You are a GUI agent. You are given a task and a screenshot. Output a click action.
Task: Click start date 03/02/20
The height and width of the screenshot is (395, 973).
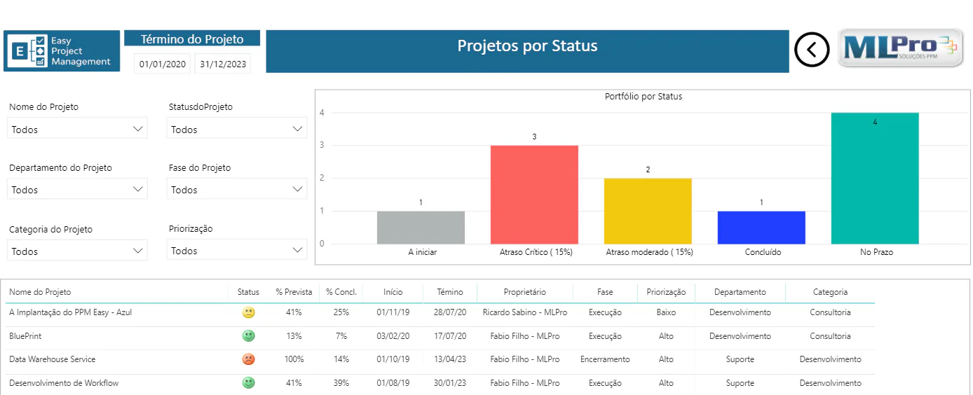393,336
